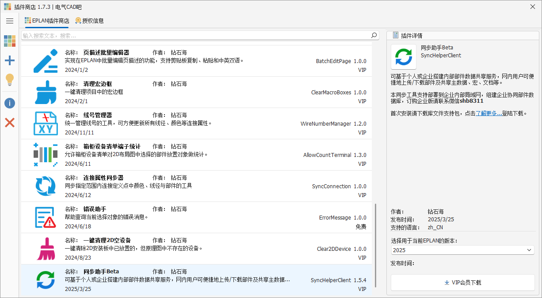Click the search magnifier icon
Screen dimensions: 542x298
(374, 35)
